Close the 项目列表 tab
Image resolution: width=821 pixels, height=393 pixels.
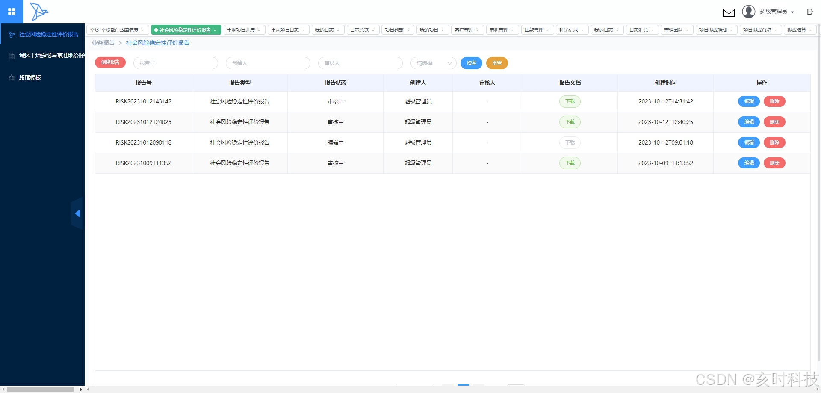tap(408, 30)
